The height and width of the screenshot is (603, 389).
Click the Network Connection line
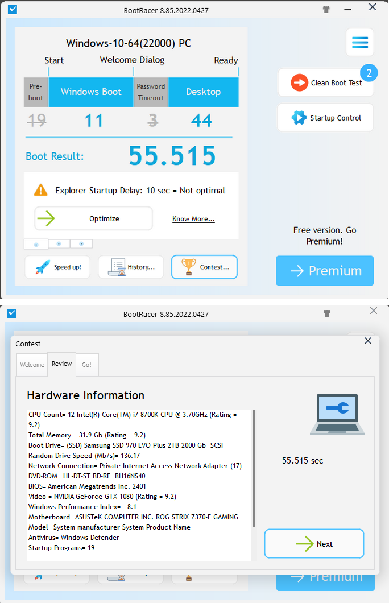point(135,466)
